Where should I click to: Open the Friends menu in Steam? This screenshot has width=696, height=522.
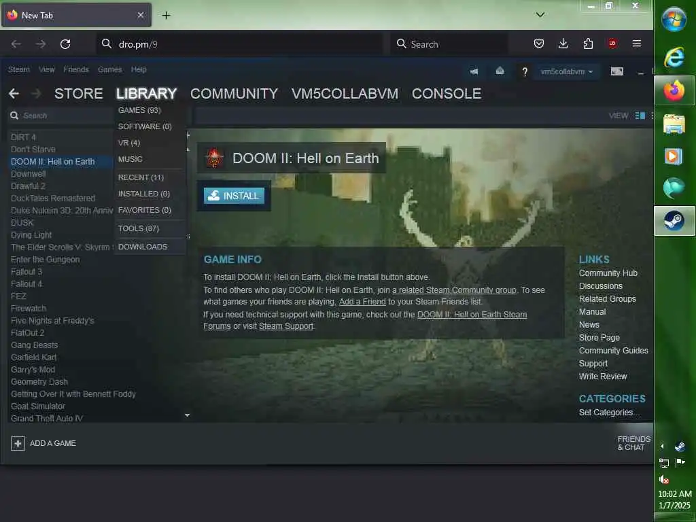[76, 70]
